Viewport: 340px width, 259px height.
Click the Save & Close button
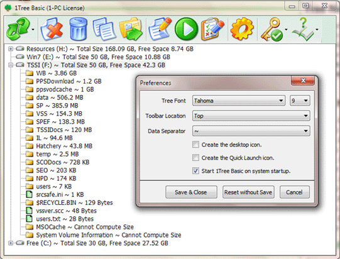(191, 192)
